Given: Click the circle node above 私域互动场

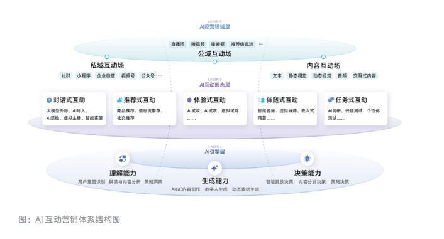Looking at the screenshot, I should click(x=107, y=57).
